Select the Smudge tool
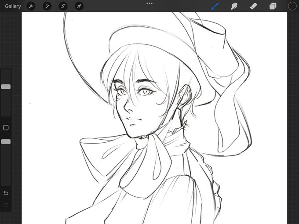The image size is (299, 224). pos(234,6)
